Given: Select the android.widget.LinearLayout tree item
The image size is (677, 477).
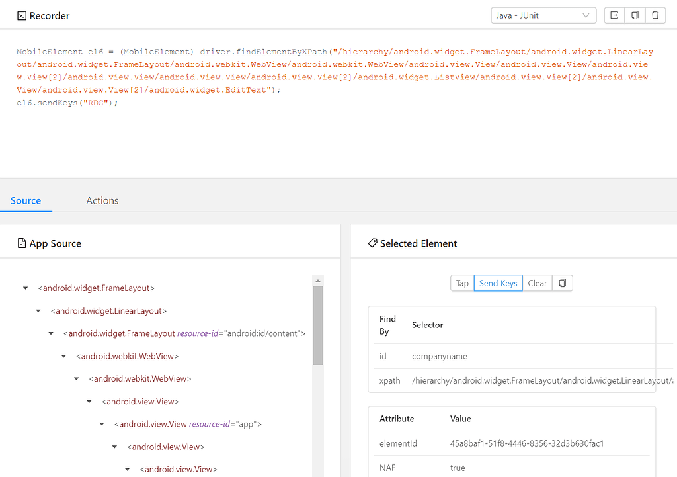Looking at the screenshot, I should tap(108, 310).
